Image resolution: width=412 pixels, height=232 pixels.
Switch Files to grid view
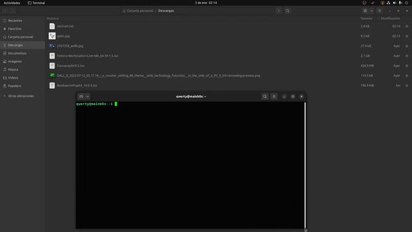tap(365, 11)
